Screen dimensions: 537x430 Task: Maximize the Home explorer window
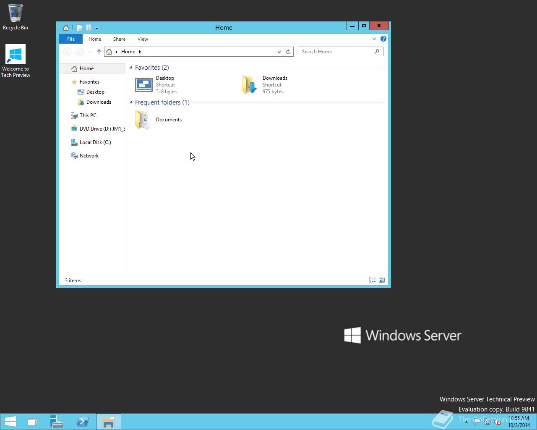coord(364,26)
